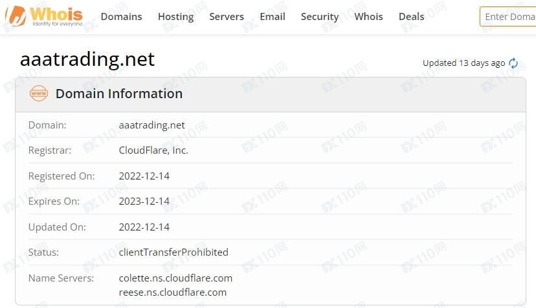The height and width of the screenshot is (308, 536).
Task: Click the aaatrading.net page heading
Action: 87,59
